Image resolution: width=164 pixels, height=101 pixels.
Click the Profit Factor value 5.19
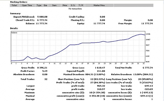click(45, 71)
